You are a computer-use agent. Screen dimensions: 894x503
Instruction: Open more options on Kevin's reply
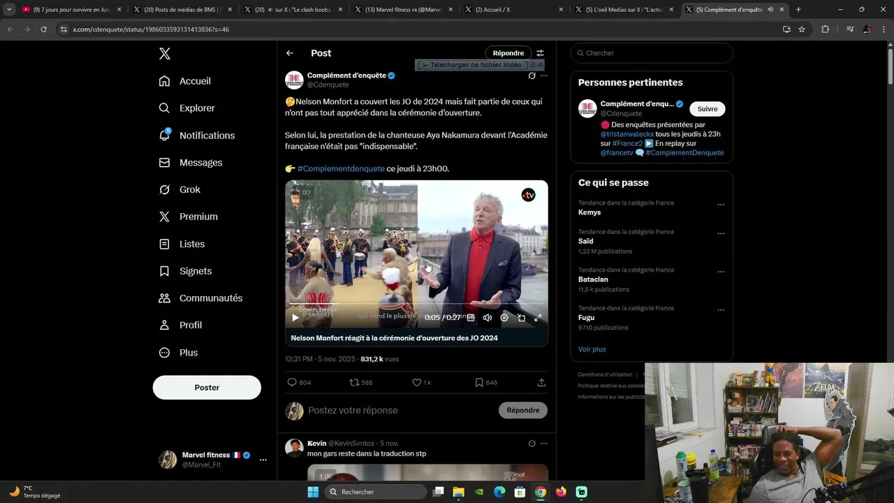(x=544, y=444)
